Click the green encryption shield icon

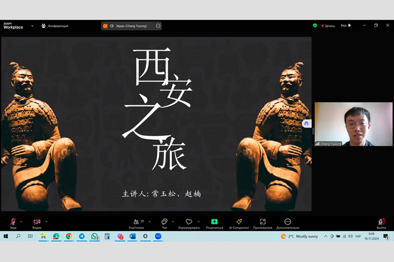[315, 26]
